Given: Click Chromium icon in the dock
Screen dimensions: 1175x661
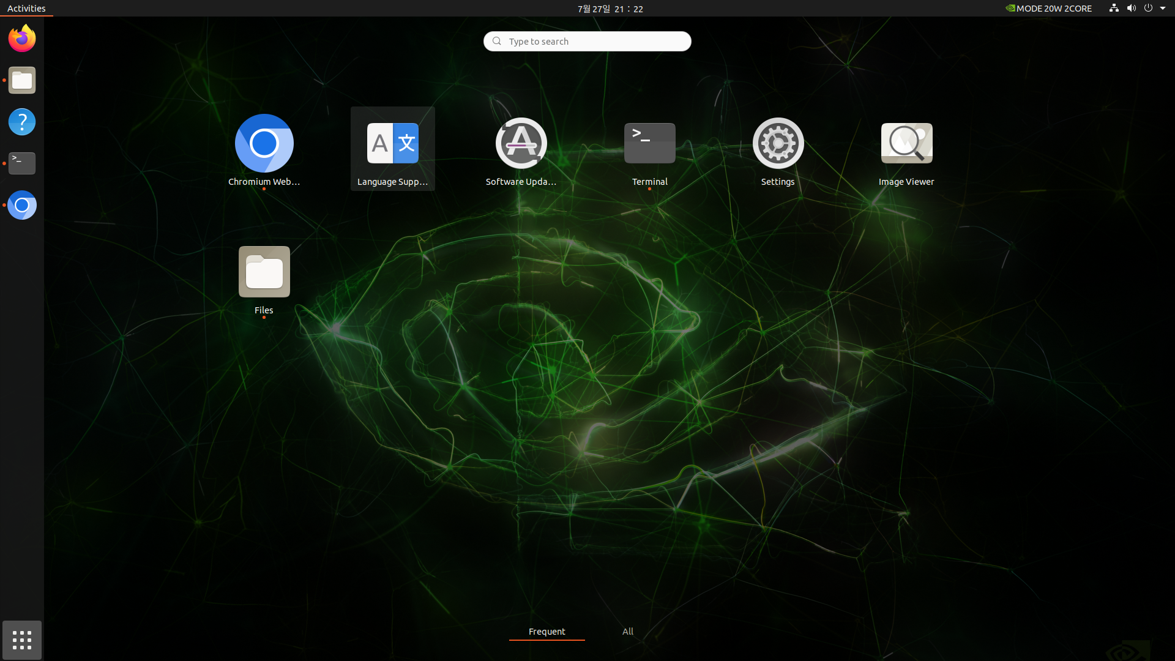Looking at the screenshot, I should pos(22,205).
